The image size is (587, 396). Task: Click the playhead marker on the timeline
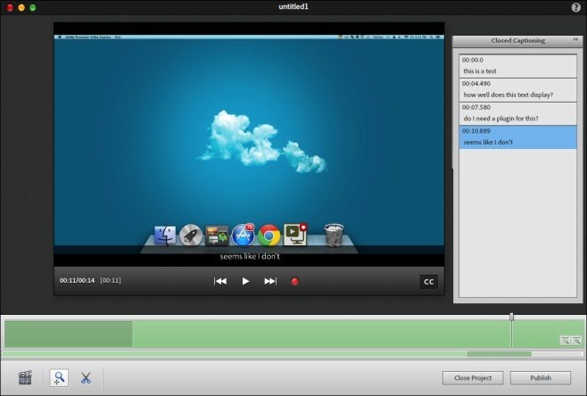(x=511, y=317)
